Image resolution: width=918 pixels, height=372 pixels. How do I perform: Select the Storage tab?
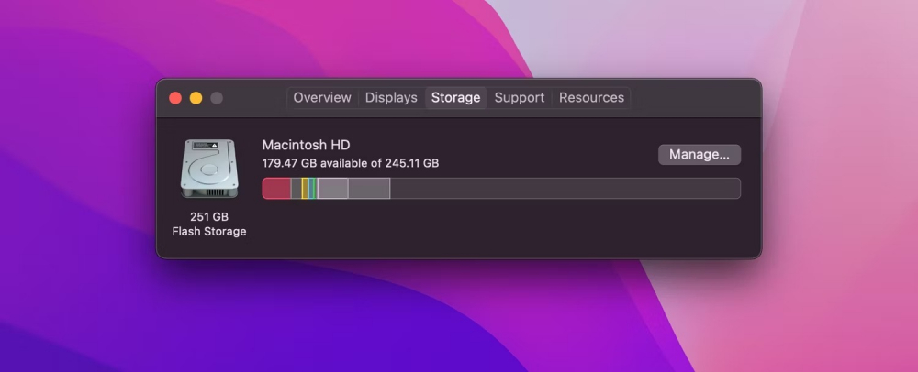[x=455, y=98]
